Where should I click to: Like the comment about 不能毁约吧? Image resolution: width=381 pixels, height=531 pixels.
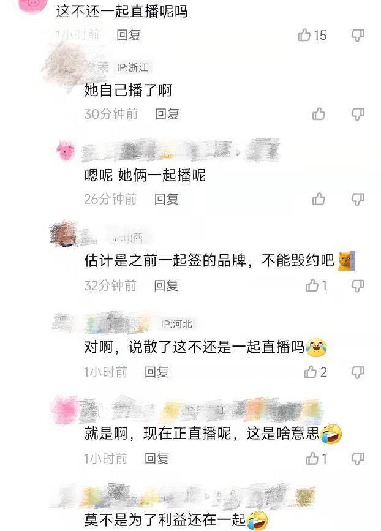click(312, 285)
